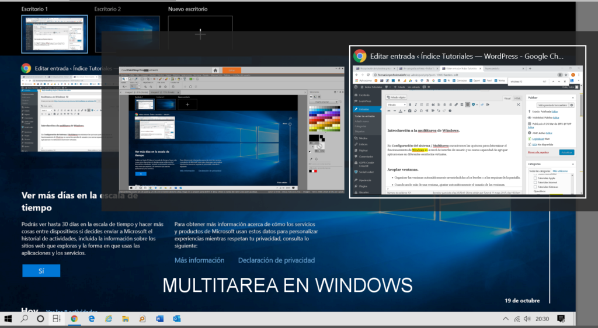Screen dimensions: 598x328
Task: Open Entradas in the WordPress sidebar
Action: [367, 109]
